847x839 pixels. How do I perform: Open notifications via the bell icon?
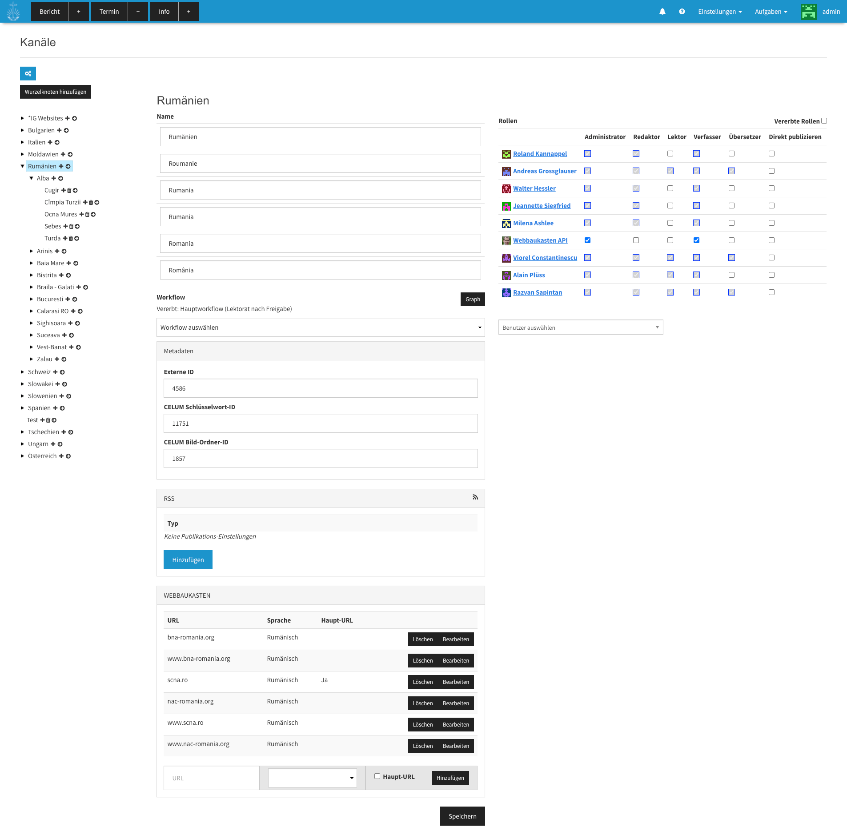click(662, 12)
